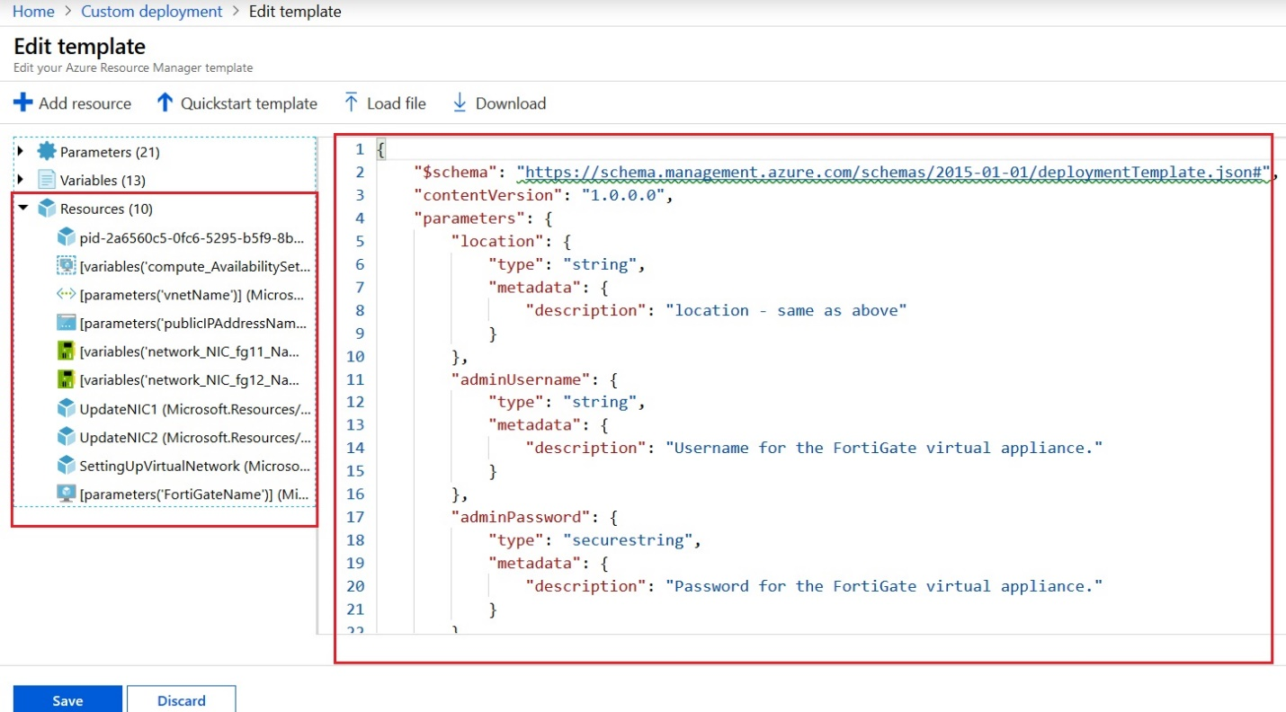1286x712 pixels.
Task: Open the schema URL in editor
Action: pyautogui.click(x=897, y=172)
